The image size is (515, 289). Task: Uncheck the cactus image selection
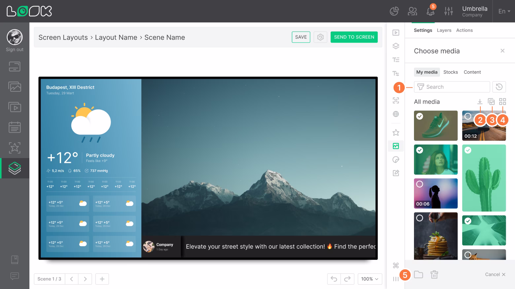[468, 150]
